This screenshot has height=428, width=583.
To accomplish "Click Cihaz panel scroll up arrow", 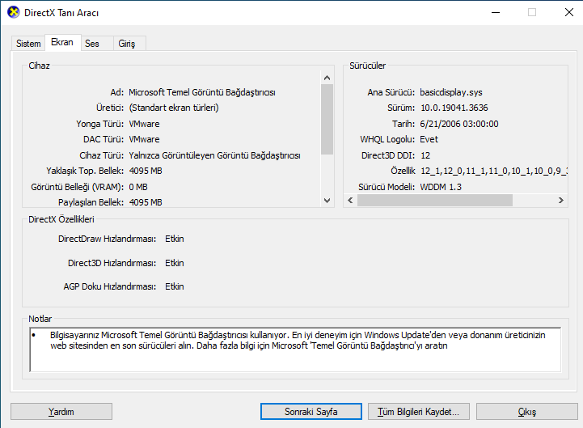I will pyautogui.click(x=327, y=78).
